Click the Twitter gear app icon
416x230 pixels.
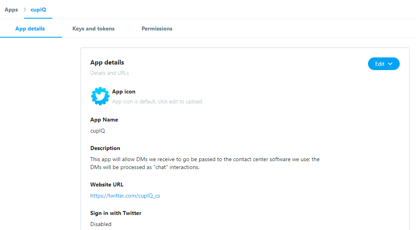[x=100, y=96]
